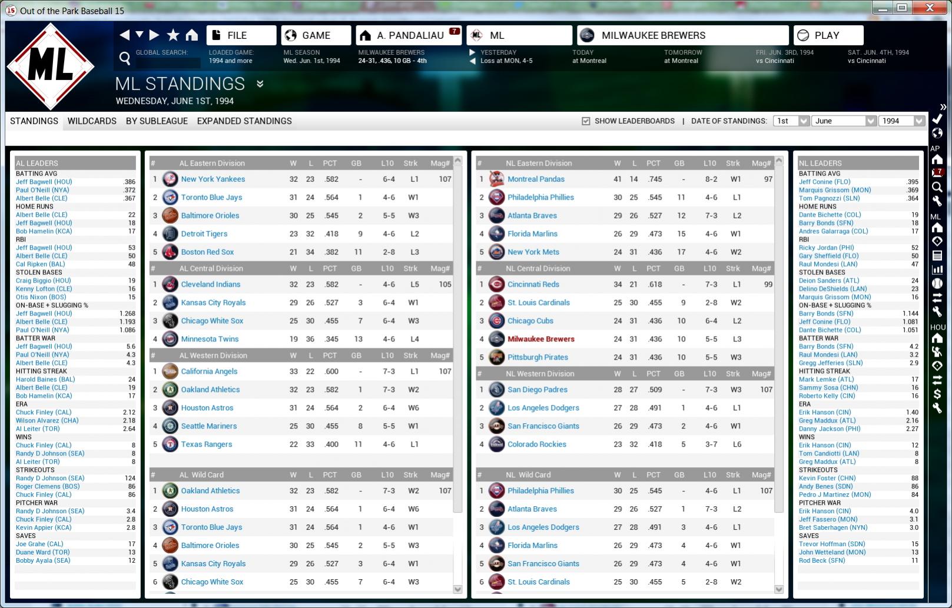Open the MILWAUKEE BREWERS team menu

[x=683, y=35]
